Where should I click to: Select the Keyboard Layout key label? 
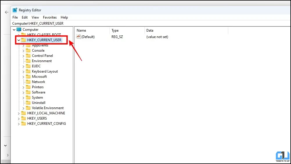pos(45,71)
